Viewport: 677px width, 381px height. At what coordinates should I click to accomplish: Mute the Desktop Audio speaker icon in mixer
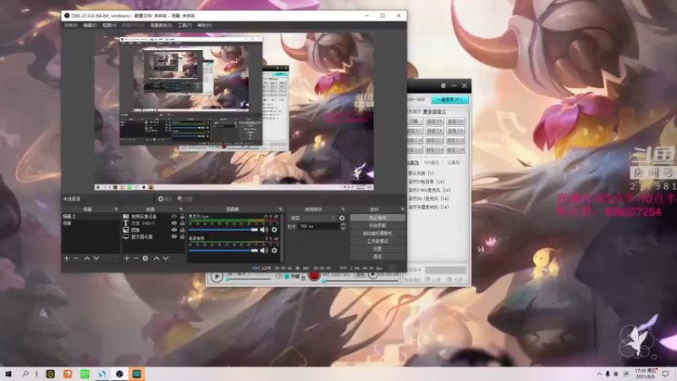coord(264,250)
